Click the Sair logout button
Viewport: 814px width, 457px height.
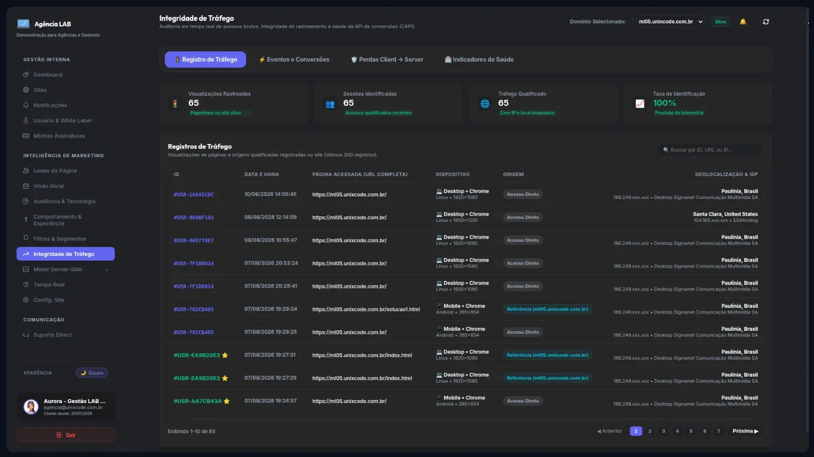tap(66, 435)
